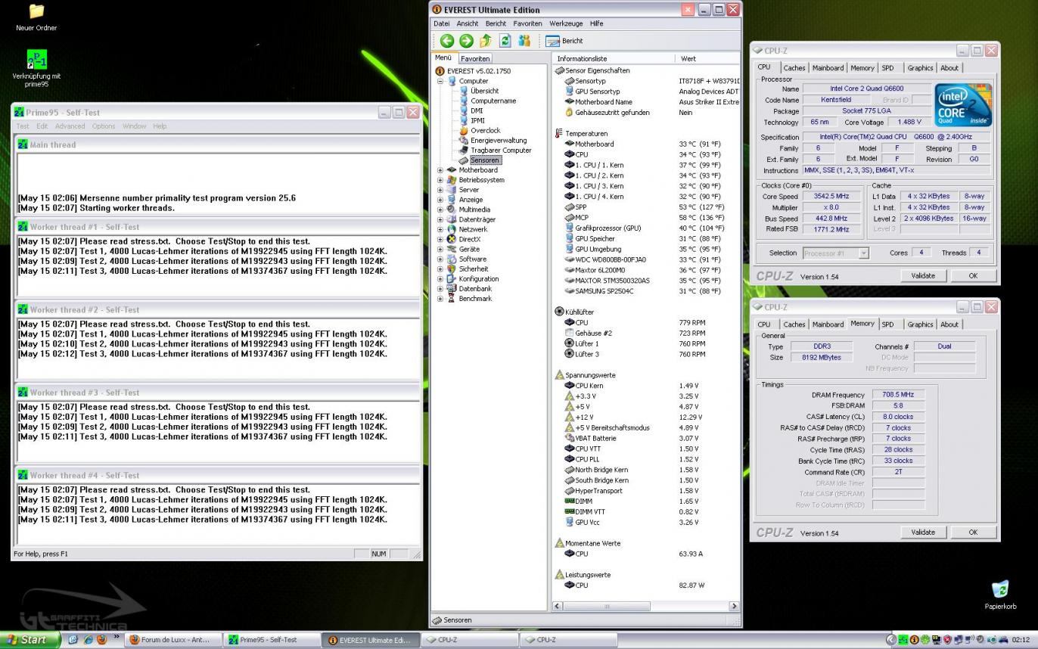Viewport: 1038px width, 649px height.
Task: Expand the Software tree node
Action: (440, 259)
